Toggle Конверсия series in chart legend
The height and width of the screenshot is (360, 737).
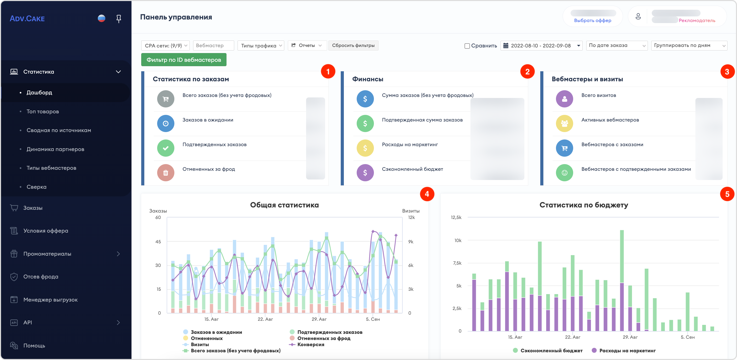click(307, 345)
